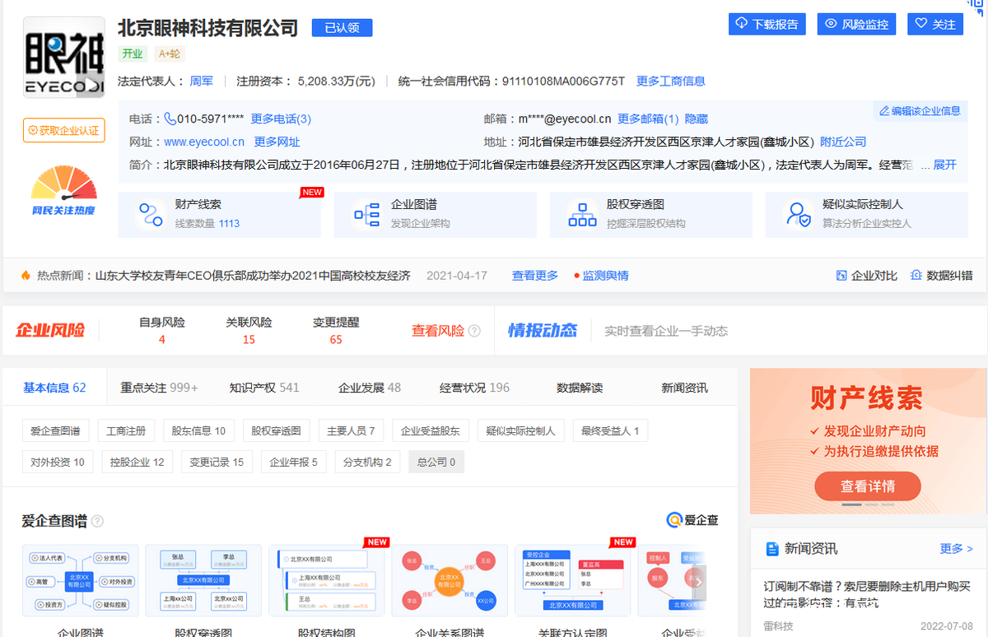Select the 股东信息 10 section chip
Viewport: 988px width, 637px height.
coord(198,430)
